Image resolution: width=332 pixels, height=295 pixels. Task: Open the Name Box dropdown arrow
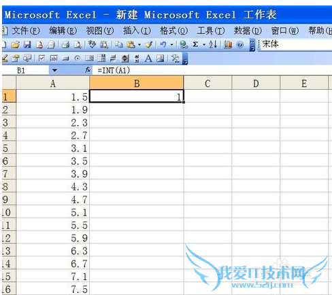54,71
